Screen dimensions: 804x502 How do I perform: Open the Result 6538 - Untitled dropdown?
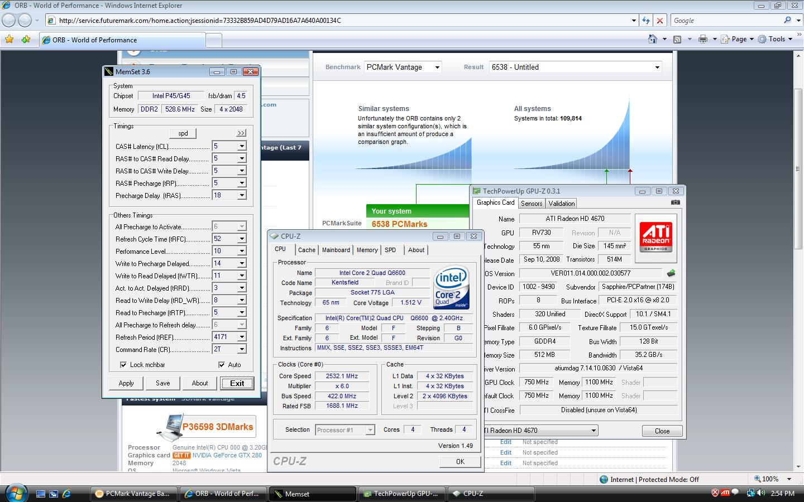[575, 67]
